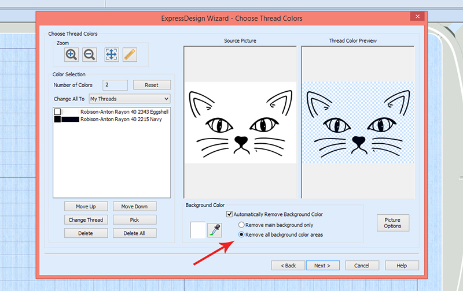Click the Zoom Out magnifier icon
This screenshot has height=291, width=463.
(x=90, y=54)
